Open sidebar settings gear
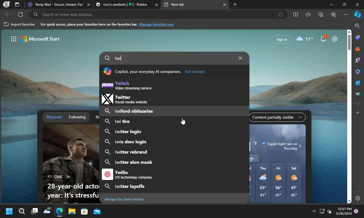 click(358, 198)
